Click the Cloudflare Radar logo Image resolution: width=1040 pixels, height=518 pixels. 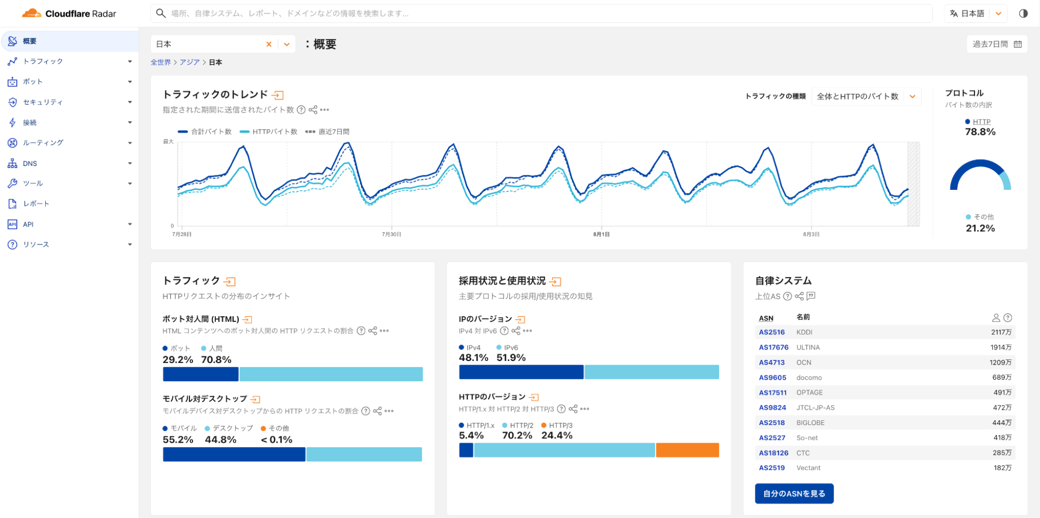69,14
